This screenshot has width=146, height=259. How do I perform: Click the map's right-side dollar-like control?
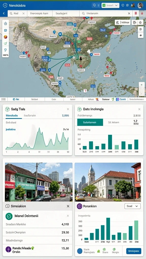click(140, 29)
